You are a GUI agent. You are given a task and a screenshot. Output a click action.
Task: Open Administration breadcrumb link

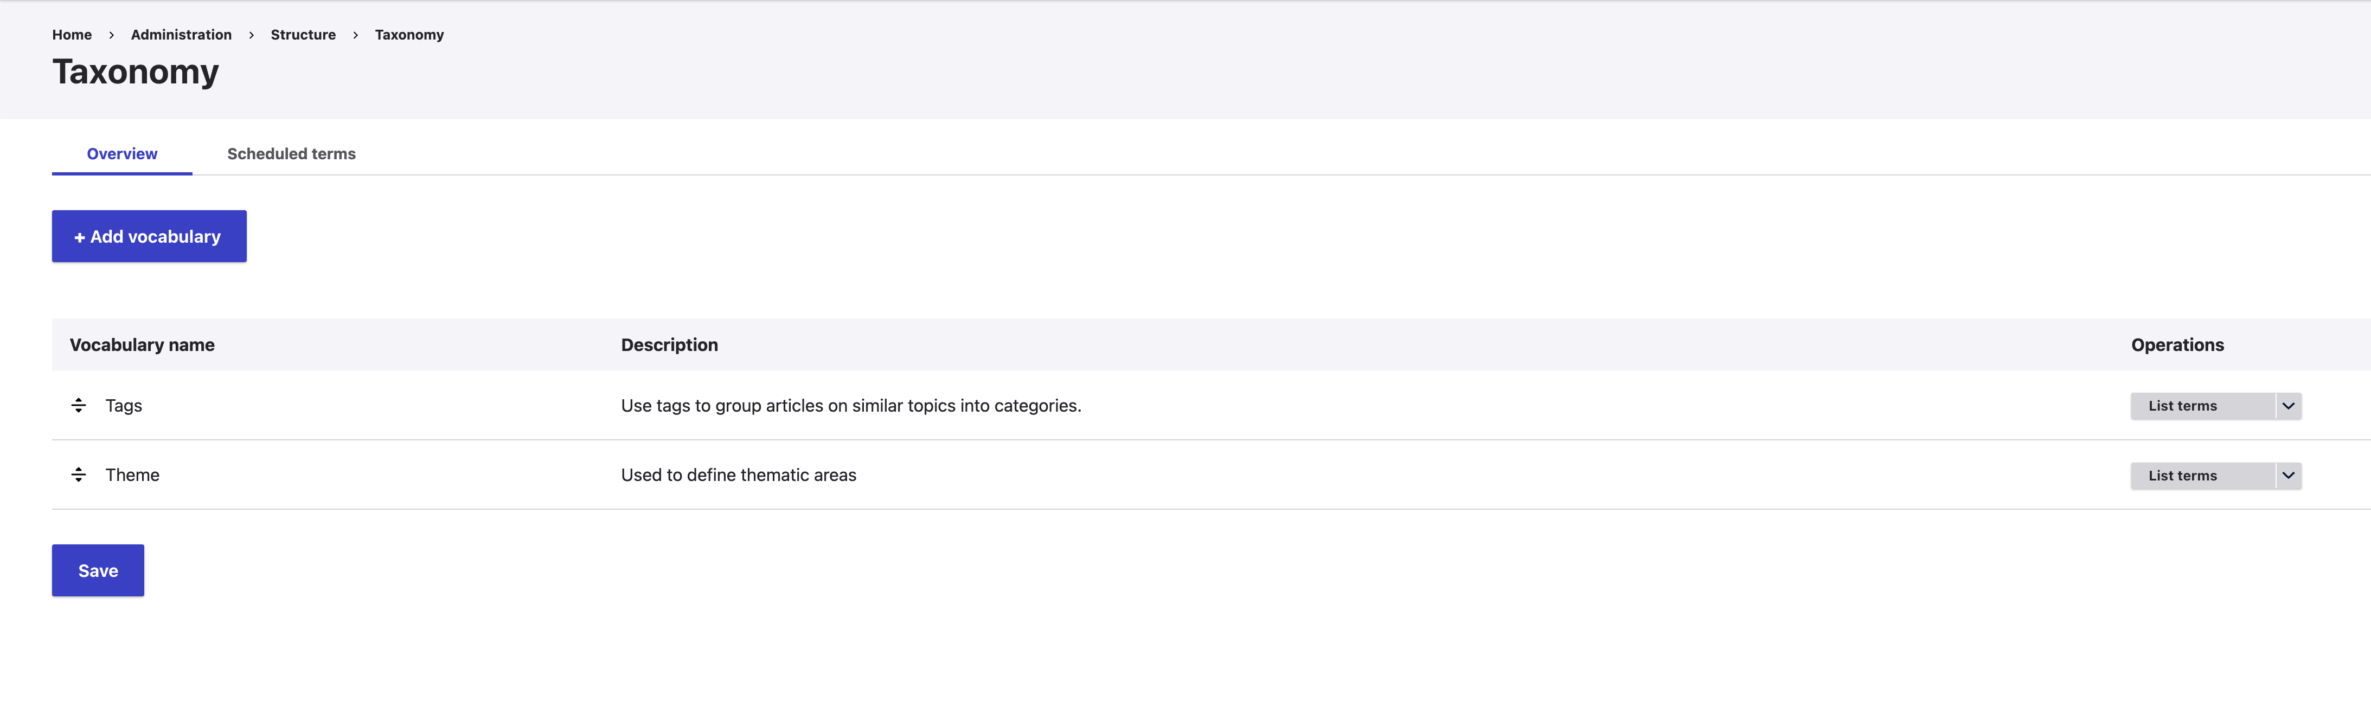(x=181, y=34)
